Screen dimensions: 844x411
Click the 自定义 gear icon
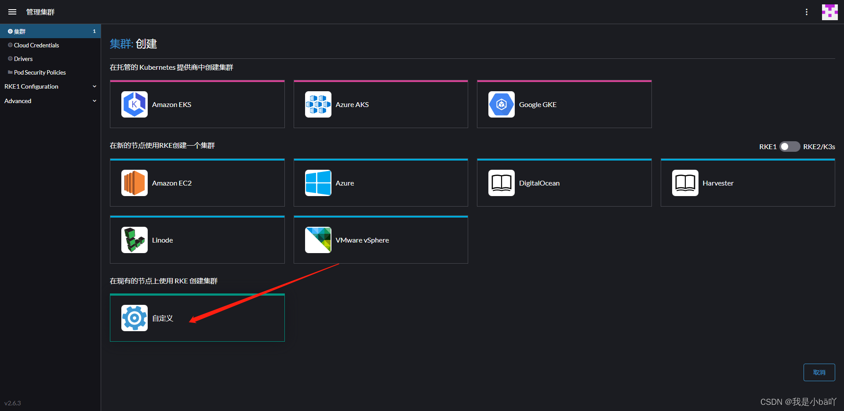pyautogui.click(x=135, y=318)
